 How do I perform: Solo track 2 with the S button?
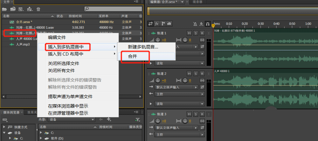[196, 74]
